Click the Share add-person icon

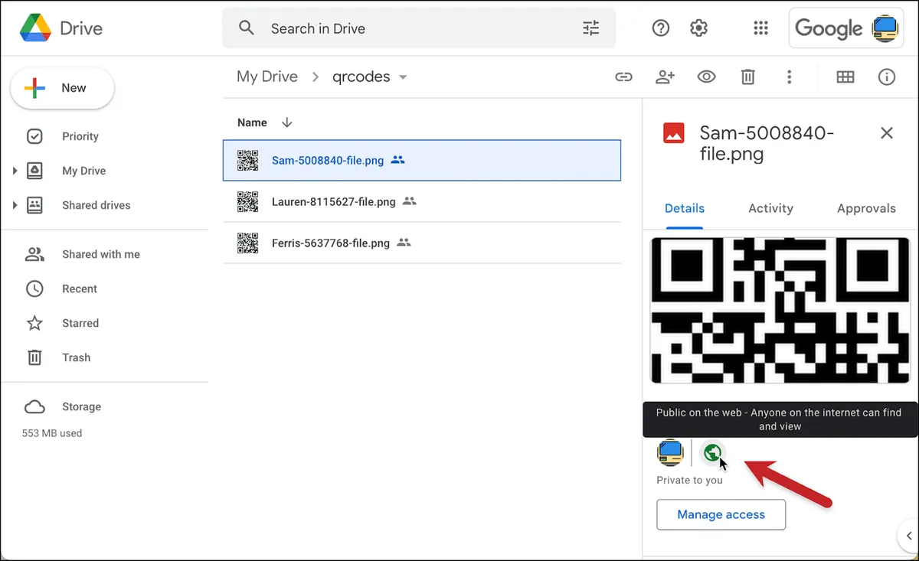(x=665, y=77)
